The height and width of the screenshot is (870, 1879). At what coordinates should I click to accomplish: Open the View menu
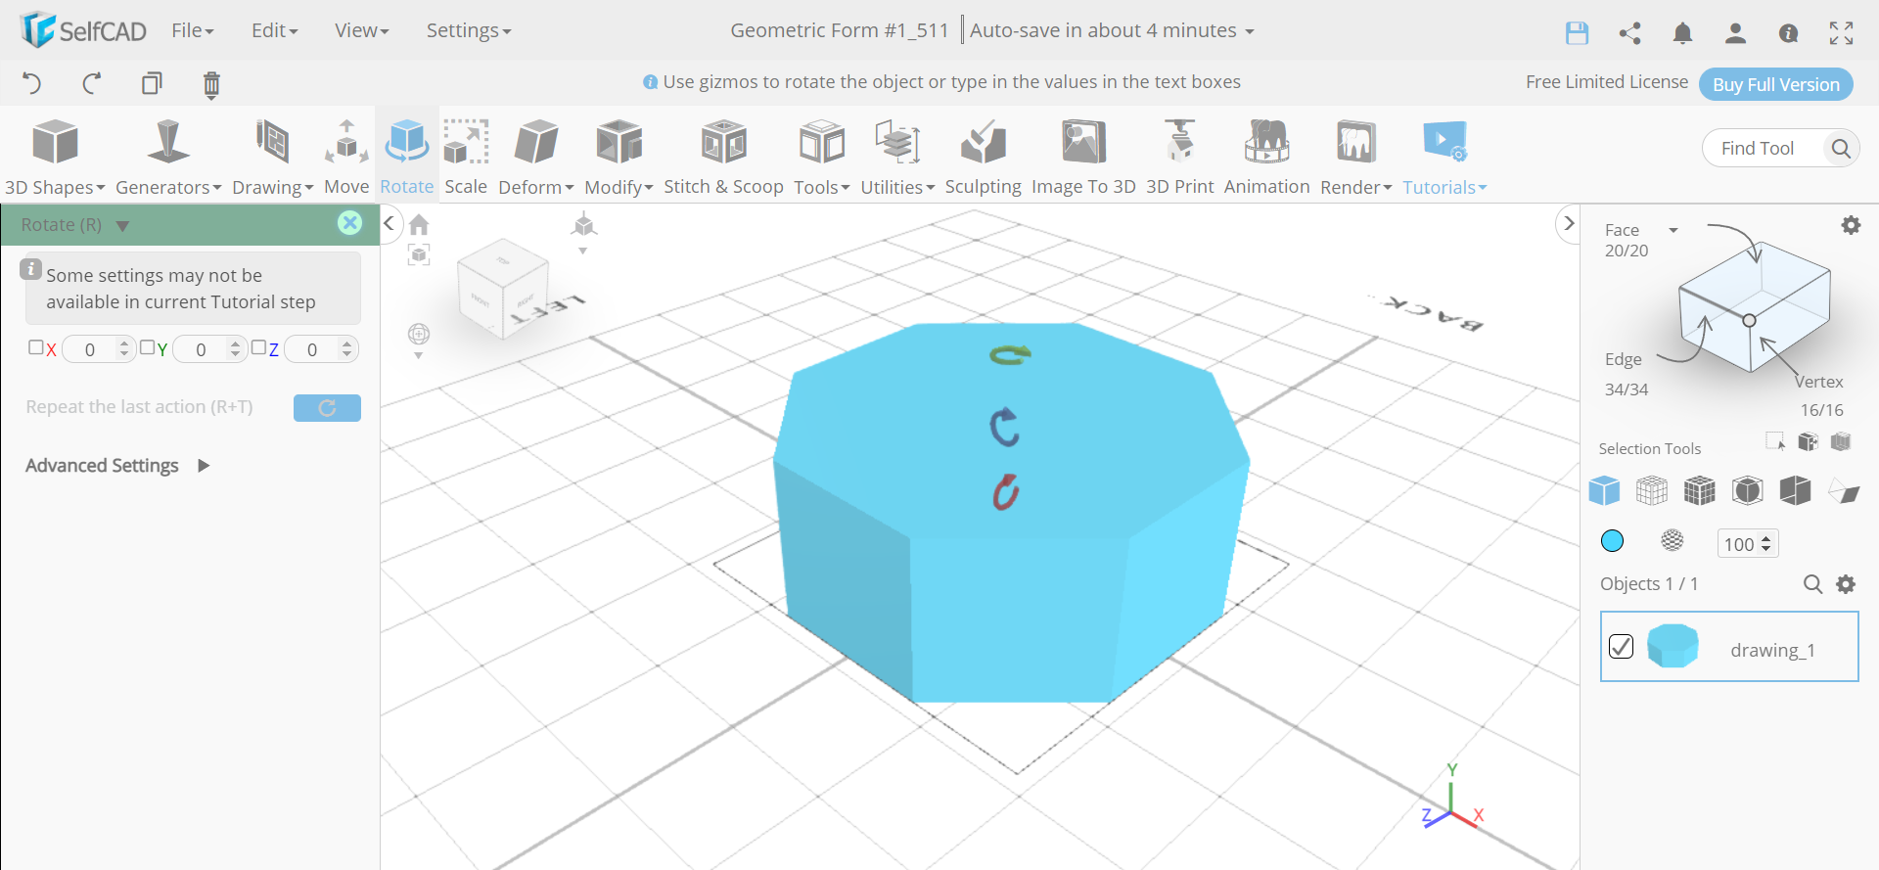pyautogui.click(x=362, y=30)
